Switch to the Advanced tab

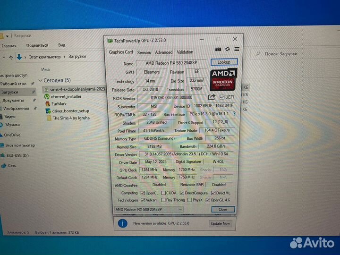[164, 52]
